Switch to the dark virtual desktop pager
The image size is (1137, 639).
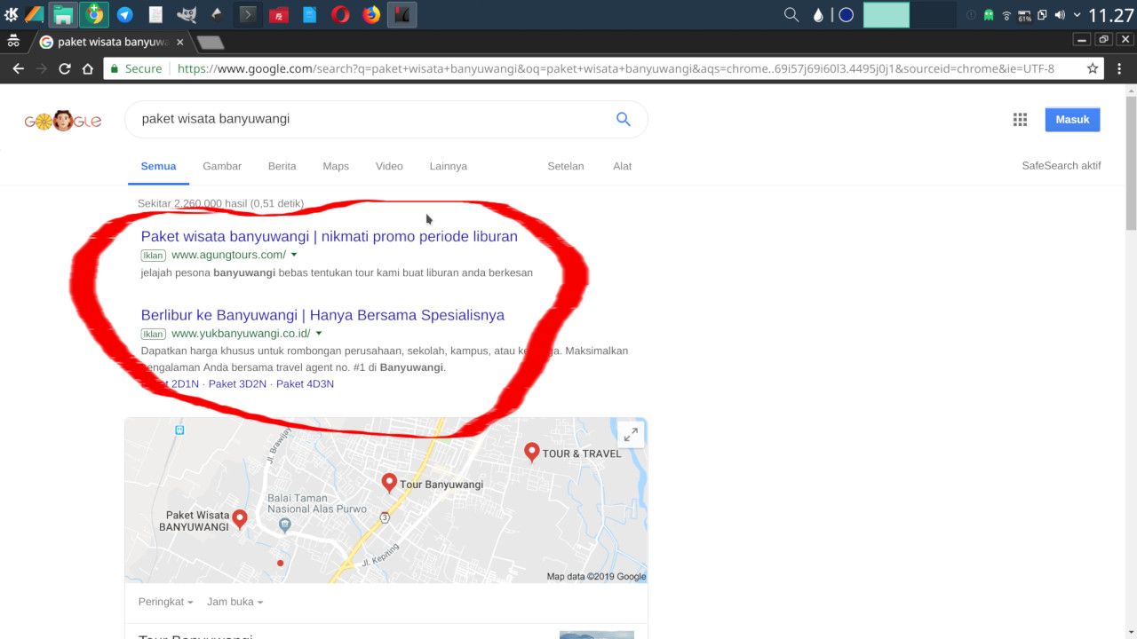coord(934,15)
